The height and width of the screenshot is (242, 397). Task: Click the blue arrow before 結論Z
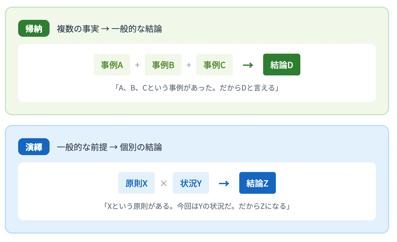224,183
